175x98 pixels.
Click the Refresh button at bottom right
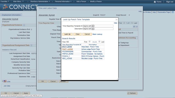click(x=132, y=93)
